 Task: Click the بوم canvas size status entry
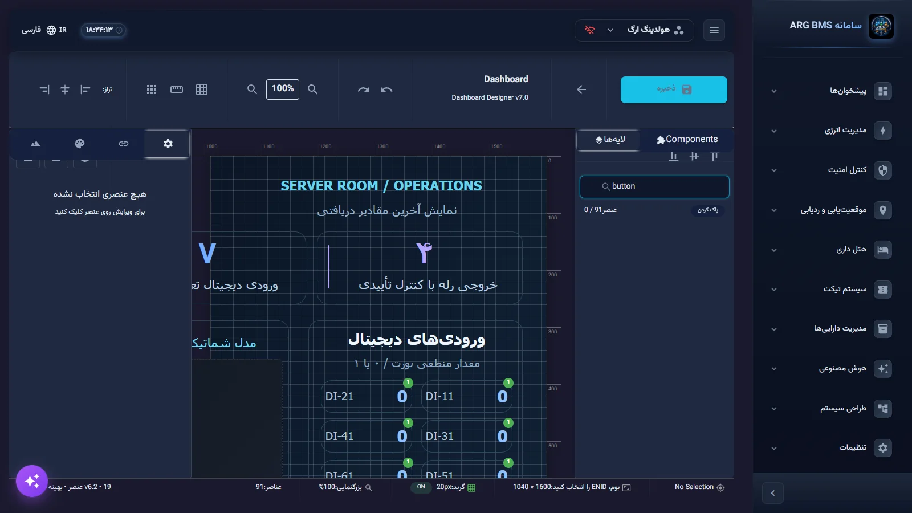[x=572, y=487]
